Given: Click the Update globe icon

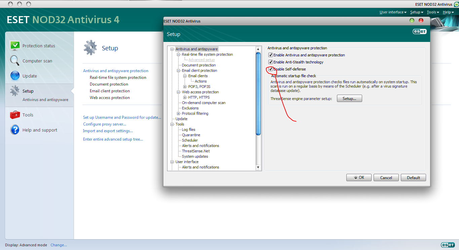Looking at the screenshot, I should 15,76.
